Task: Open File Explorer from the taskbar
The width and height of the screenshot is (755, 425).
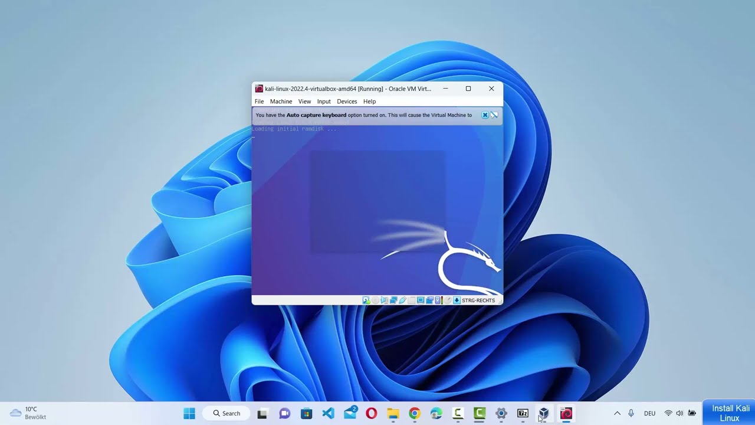Action: [x=393, y=413]
